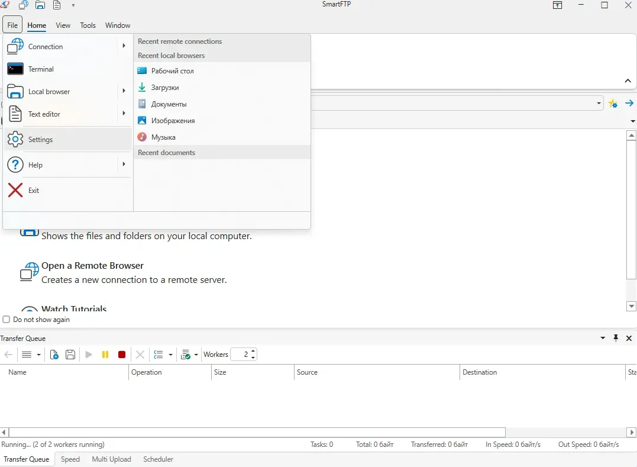Click the green download arrow icon beside Загрузки
Screen dimensions: 637x467
click(x=142, y=87)
